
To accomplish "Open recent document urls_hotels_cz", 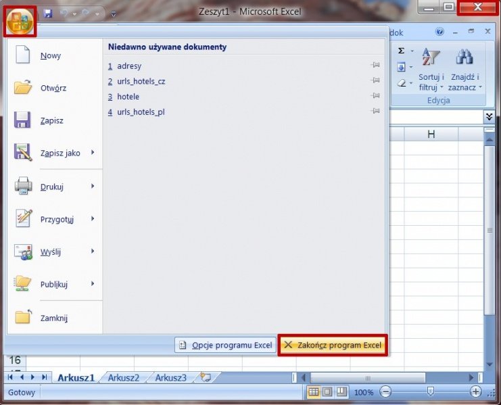I will (x=141, y=81).
